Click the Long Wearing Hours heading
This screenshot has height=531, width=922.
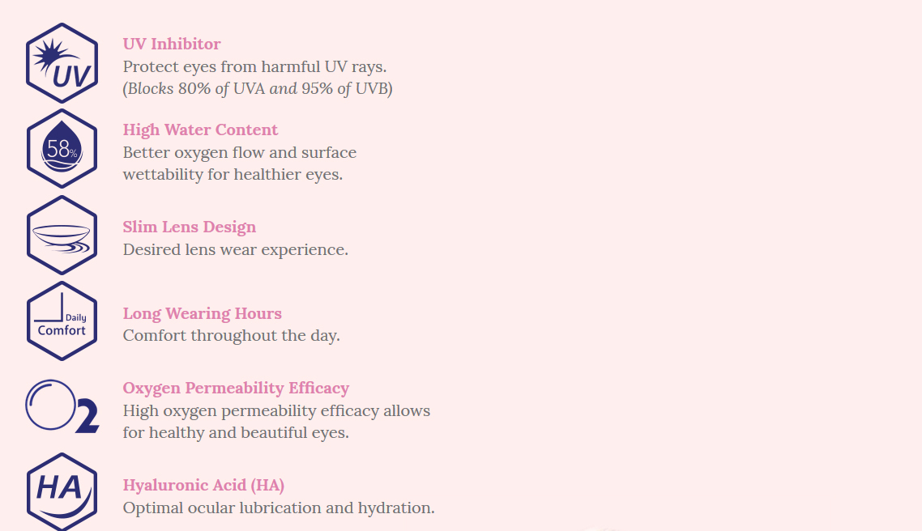[203, 313]
